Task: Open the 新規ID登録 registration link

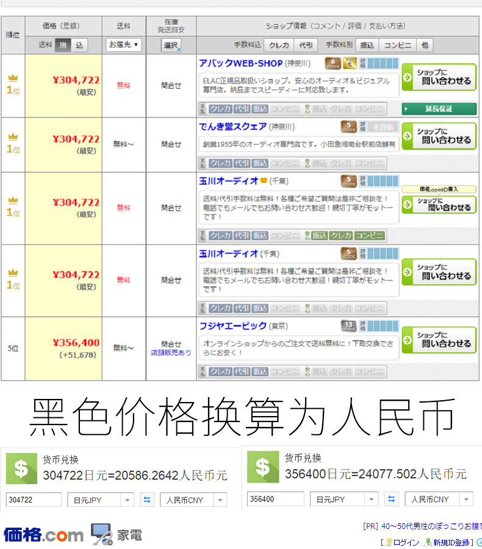Action: click(451, 542)
